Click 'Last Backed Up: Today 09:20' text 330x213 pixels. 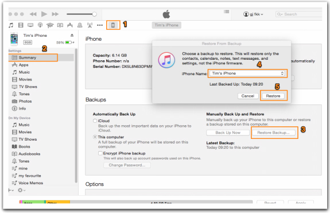[x=236, y=84]
